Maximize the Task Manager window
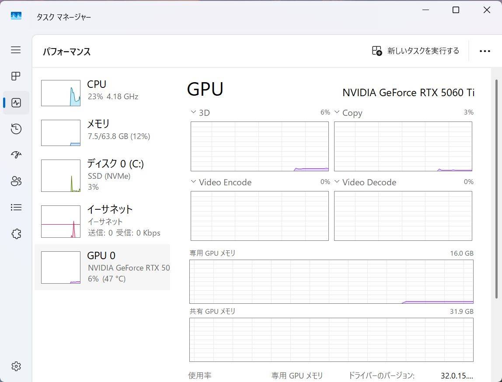The width and height of the screenshot is (502, 382). click(456, 10)
